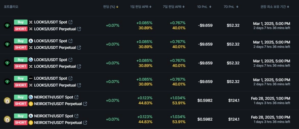The width and height of the screenshot is (299, 129).
Task: Open external link for last NEIROETH/USDT Perpetual
Action: (85, 122)
